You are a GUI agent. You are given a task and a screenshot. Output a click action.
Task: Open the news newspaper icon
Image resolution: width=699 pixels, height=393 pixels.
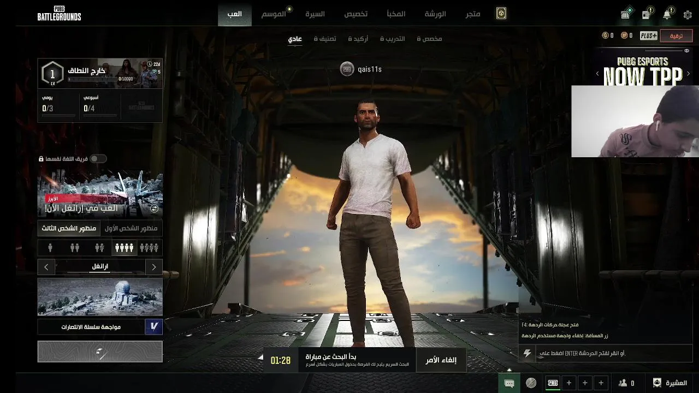tap(647, 14)
